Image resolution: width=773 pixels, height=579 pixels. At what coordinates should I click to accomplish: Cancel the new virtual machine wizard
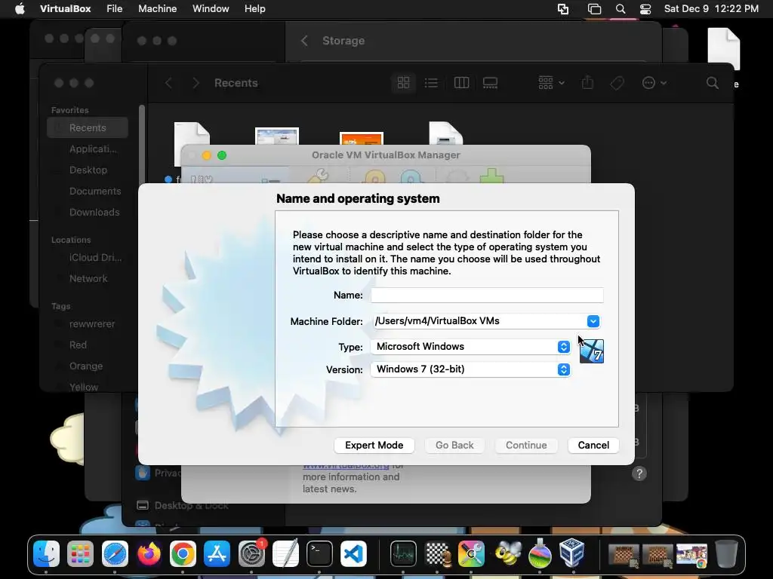click(x=593, y=445)
